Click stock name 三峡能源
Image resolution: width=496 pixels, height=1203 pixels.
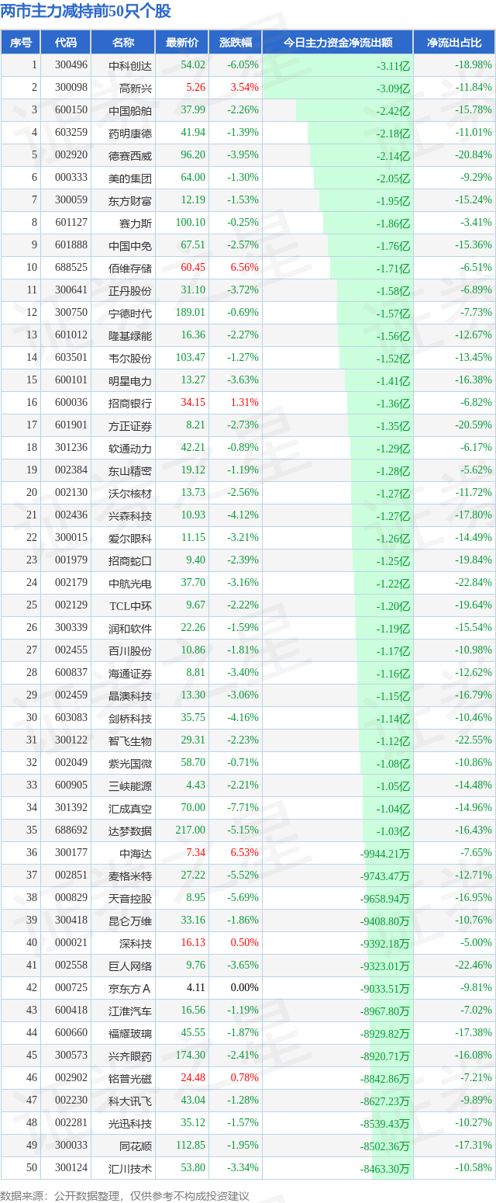130,785
